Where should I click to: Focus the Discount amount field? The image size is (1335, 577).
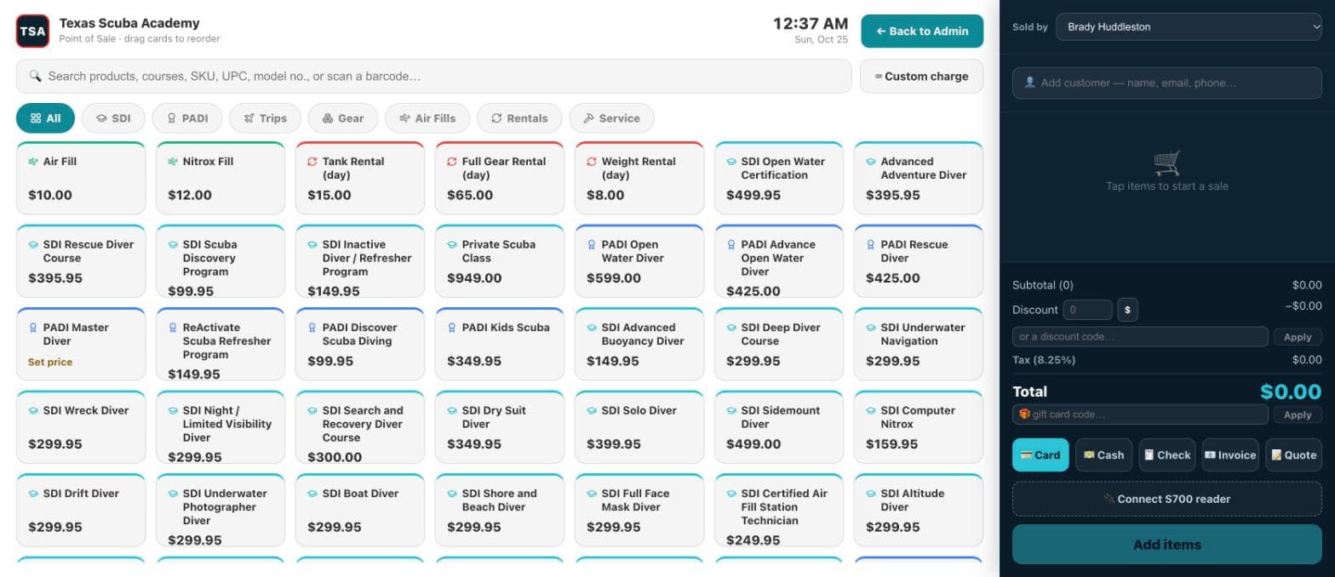coord(1087,310)
